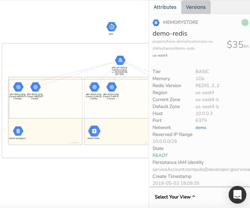Viewport: 250px width, 208px height.
Task: Select the k8s-um-default-t-demo-ingress load balancer icon
Action: tap(120, 61)
